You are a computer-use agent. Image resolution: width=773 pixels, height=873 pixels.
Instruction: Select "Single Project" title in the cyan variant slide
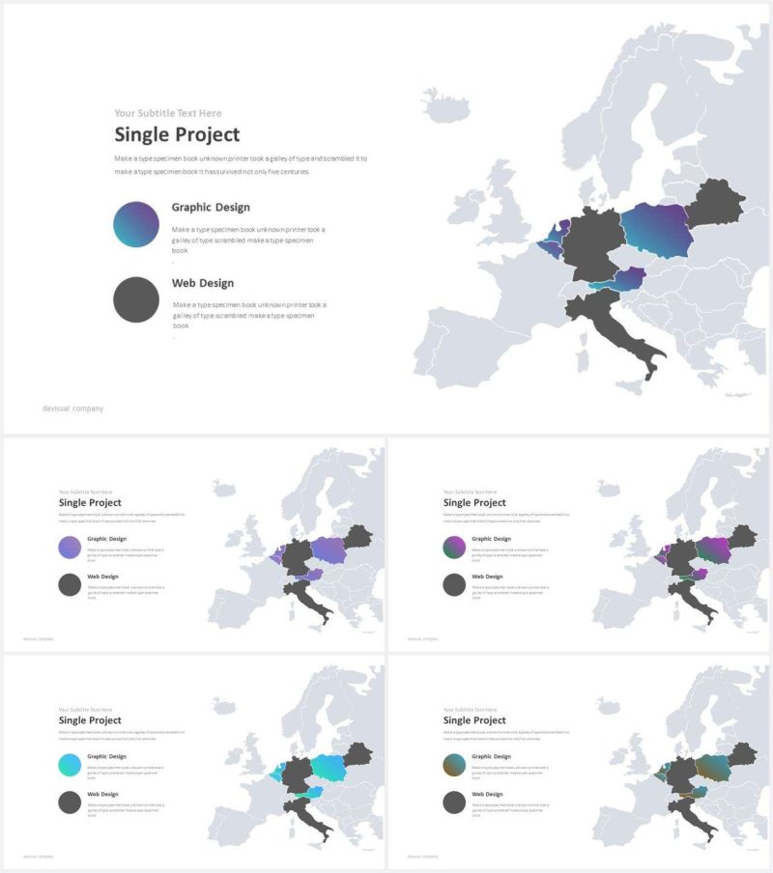(90, 720)
